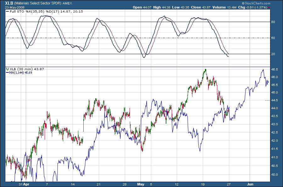Click the price axis label 42.5
This screenshot has height=187, width=283.
[x=274, y=132]
